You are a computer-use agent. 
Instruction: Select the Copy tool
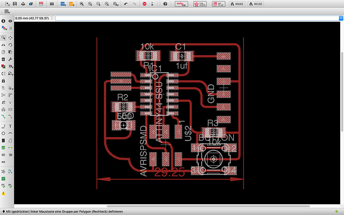3,52
